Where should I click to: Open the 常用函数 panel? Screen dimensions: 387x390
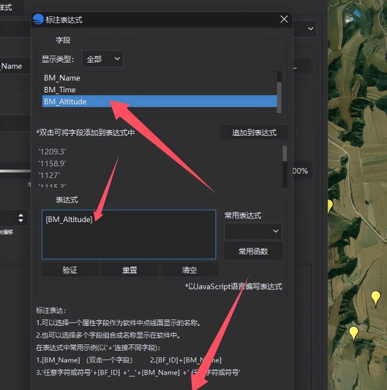[253, 251]
